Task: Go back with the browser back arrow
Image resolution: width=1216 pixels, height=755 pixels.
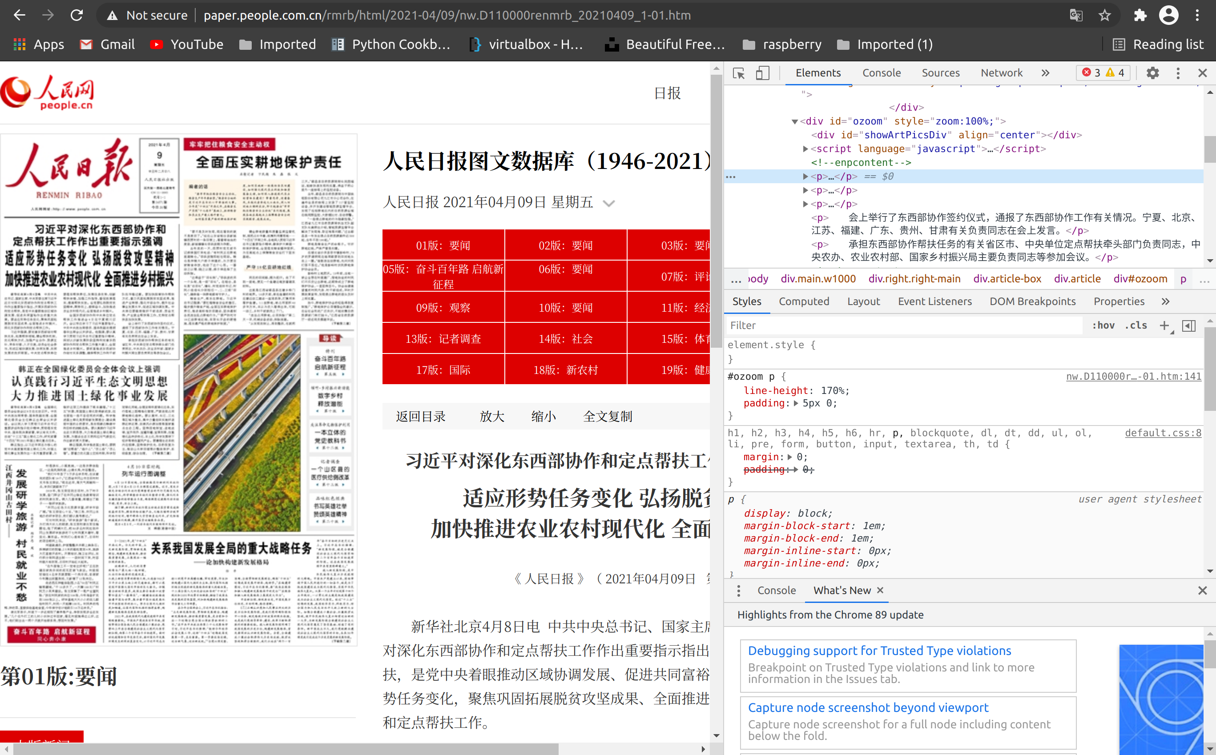Action: coord(20,15)
